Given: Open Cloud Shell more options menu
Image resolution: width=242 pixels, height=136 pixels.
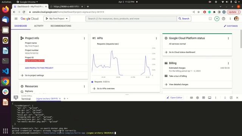Looking at the screenshot, I should tap(216, 97).
